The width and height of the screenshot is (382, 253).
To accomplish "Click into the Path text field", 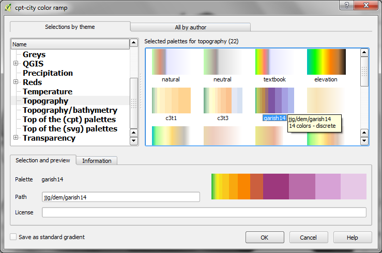I will [x=120, y=197].
